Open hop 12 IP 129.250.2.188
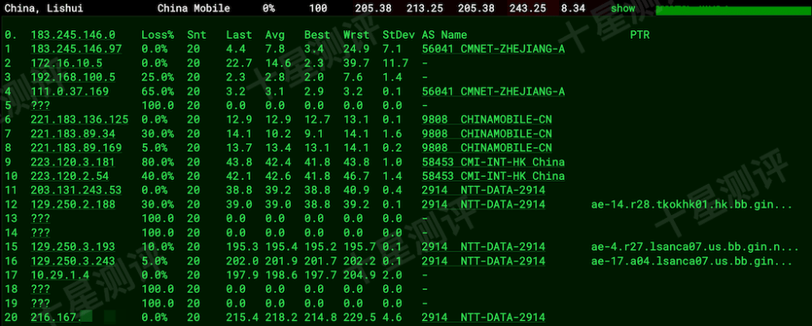 [x=73, y=204]
